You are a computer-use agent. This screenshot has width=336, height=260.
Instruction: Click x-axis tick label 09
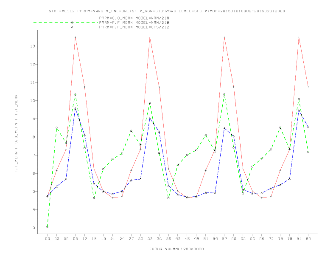click(x=75, y=239)
